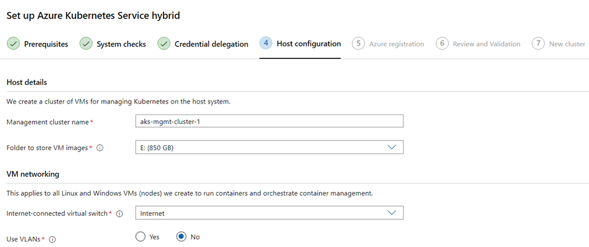
Task: Click the Management cluster name input field
Action: pos(269,121)
